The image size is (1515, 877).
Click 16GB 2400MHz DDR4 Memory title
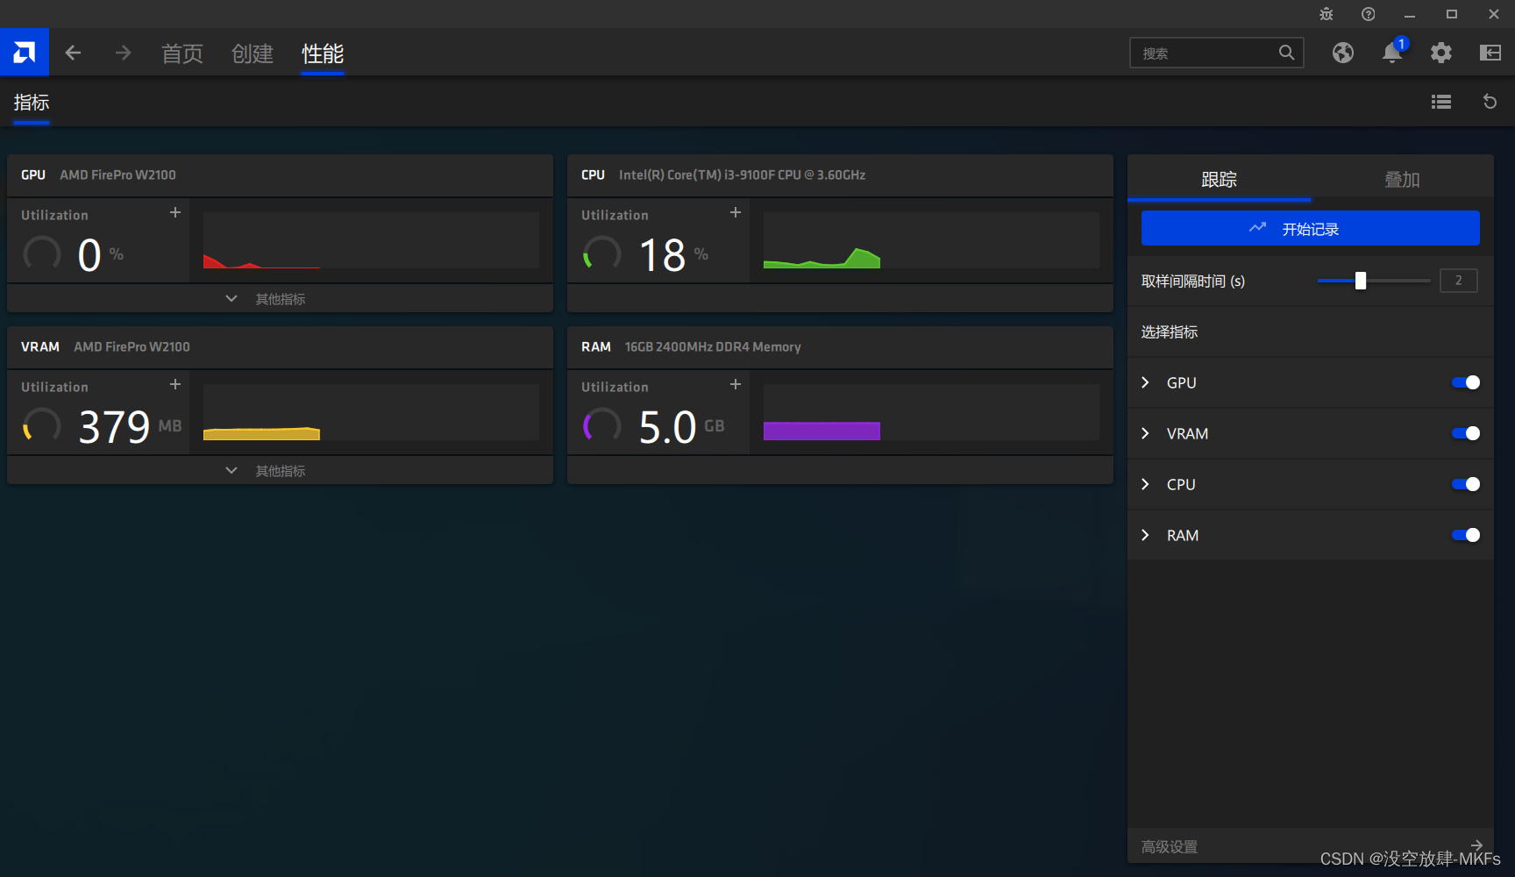tap(713, 346)
